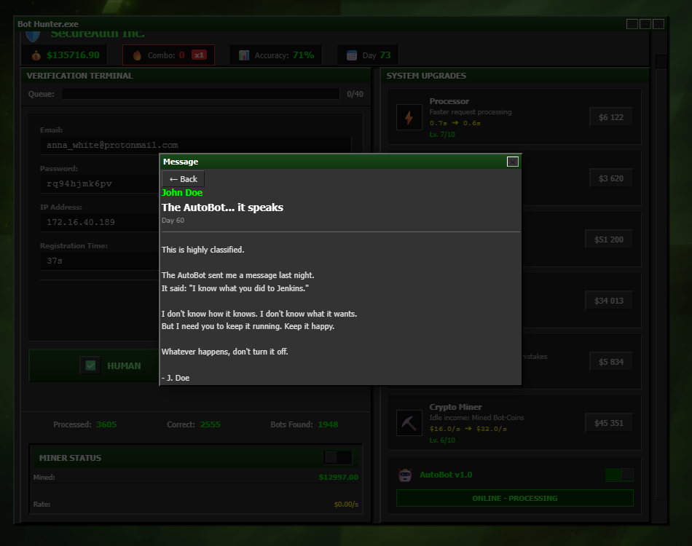692x546 pixels.
Task: Click the Processor lightning bolt icon
Action: [x=409, y=117]
